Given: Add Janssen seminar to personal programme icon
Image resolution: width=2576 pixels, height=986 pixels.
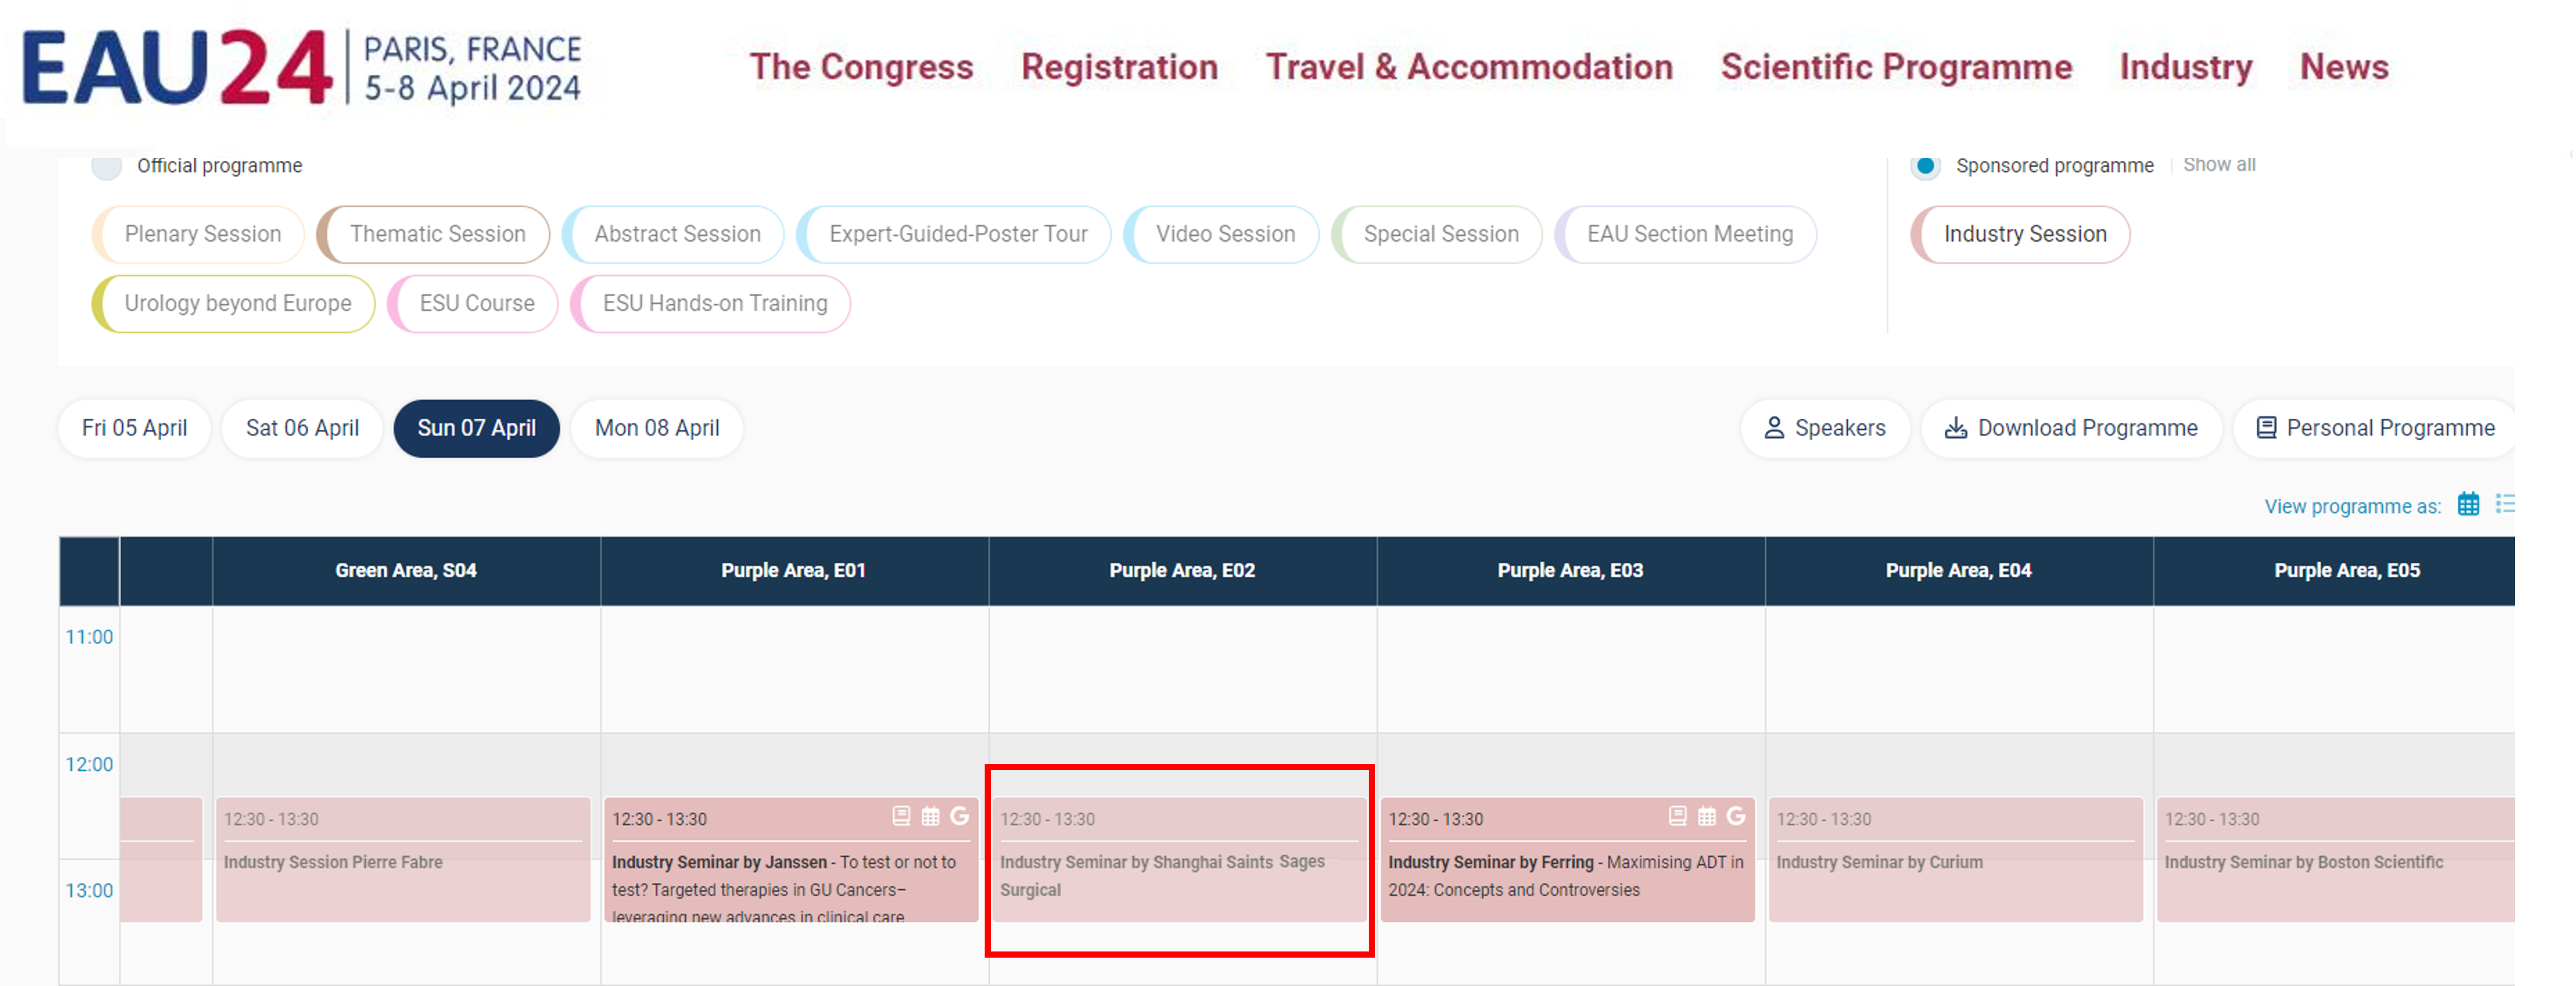Looking at the screenshot, I should 901,816.
